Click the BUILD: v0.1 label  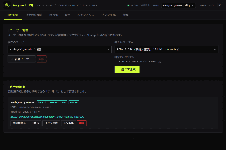point(206,5)
